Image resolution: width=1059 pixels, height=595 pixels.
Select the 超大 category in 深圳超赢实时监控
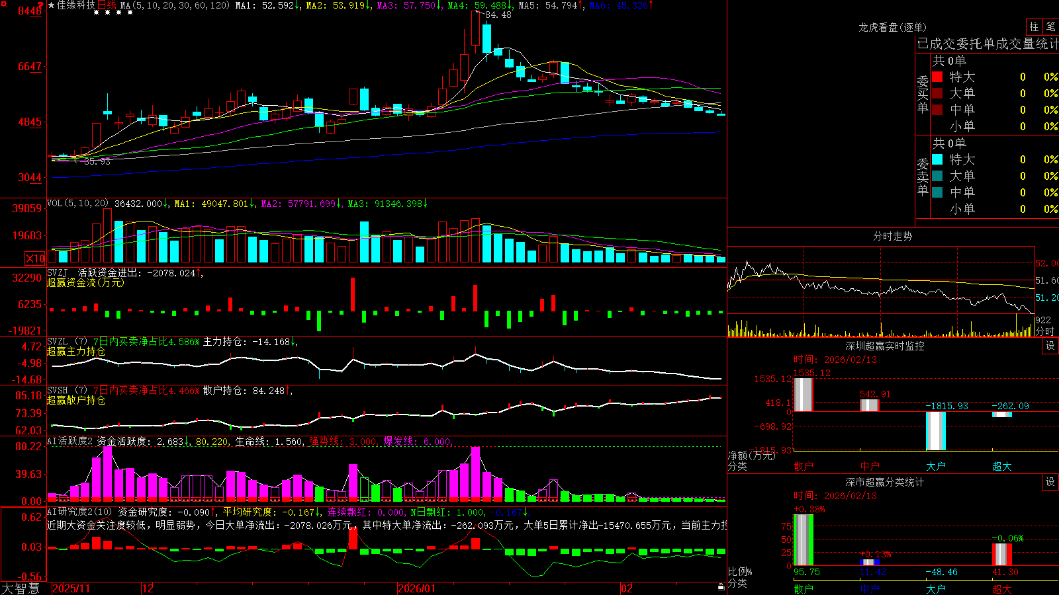coord(1002,466)
